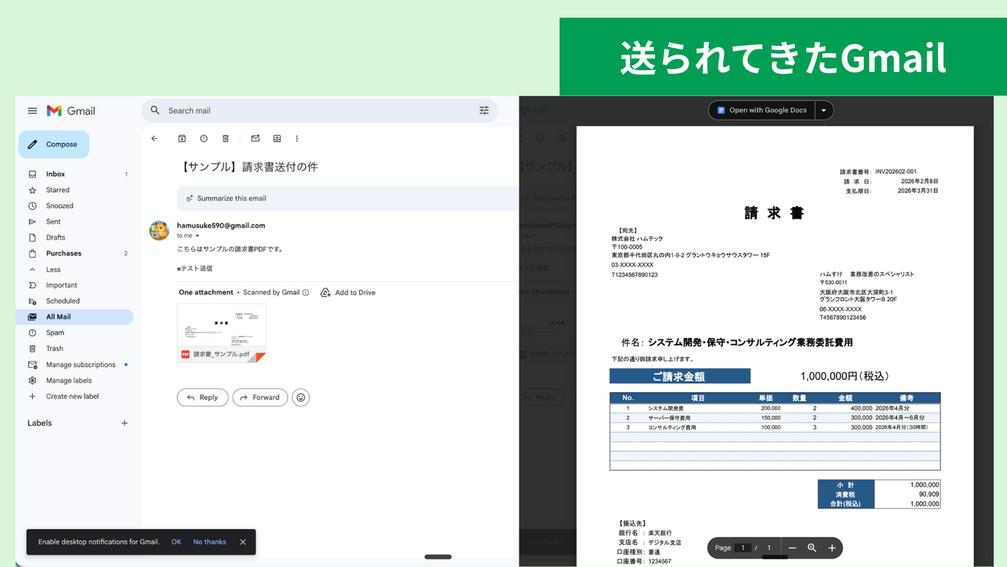Click the sender's avatar picture
This screenshot has height=567, width=1007.
click(x=159, y=230)
